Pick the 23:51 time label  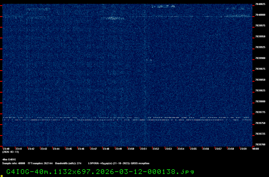pyautogui.click(x=144, y=149)
